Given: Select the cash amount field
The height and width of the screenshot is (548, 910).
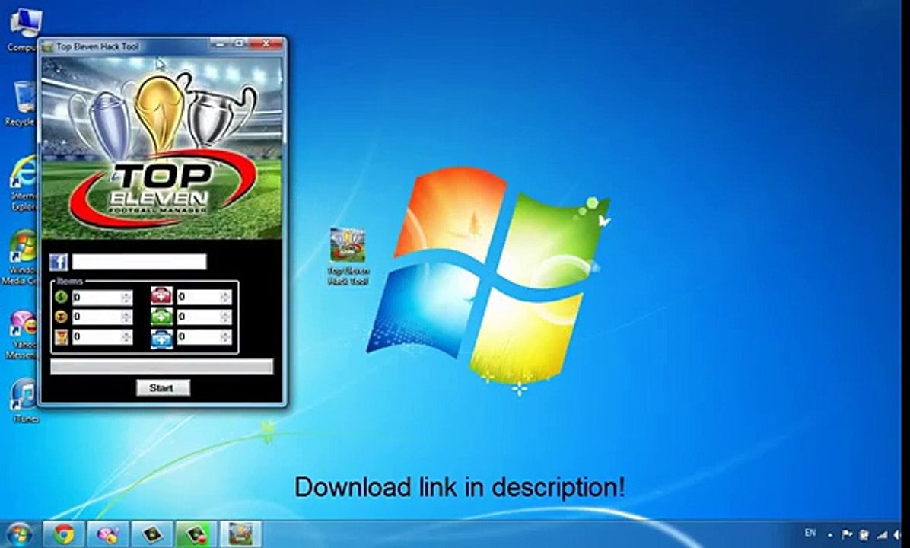Looking at the screenshot, I should coord(102,298).
